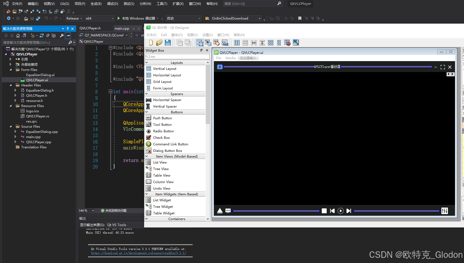Unpin the Solution Explorer panel

[67, 28]
